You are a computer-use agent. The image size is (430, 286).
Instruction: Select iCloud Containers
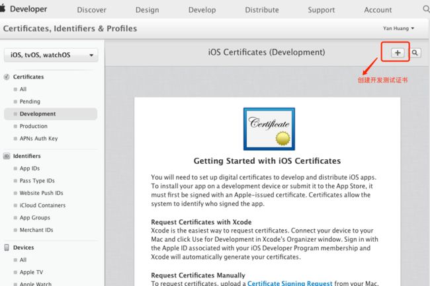pyautogui.click(x=42, y=205)
